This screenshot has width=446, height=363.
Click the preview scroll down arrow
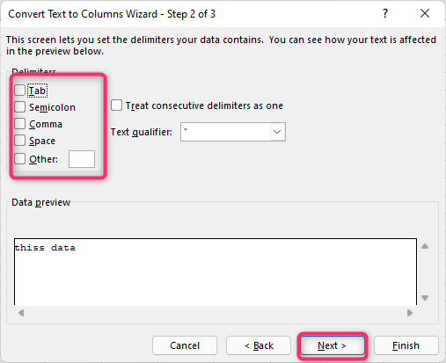[425, 298]
